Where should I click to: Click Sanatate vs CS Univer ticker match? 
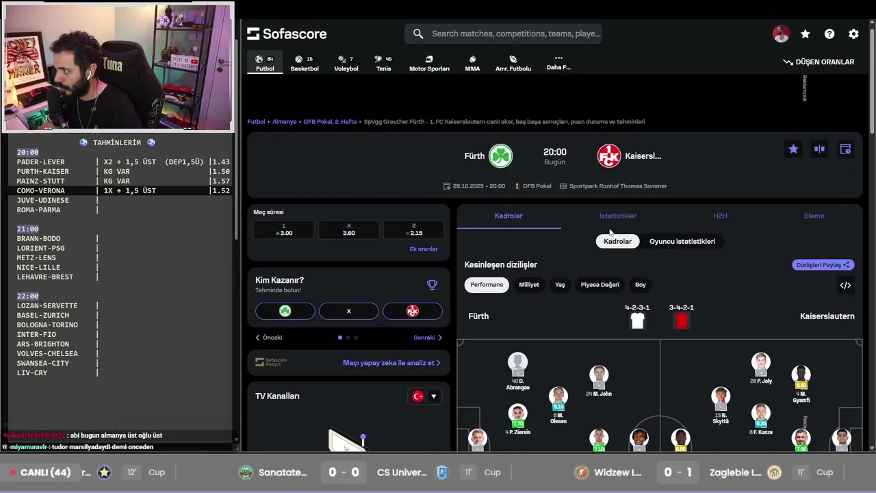(343, 472)
